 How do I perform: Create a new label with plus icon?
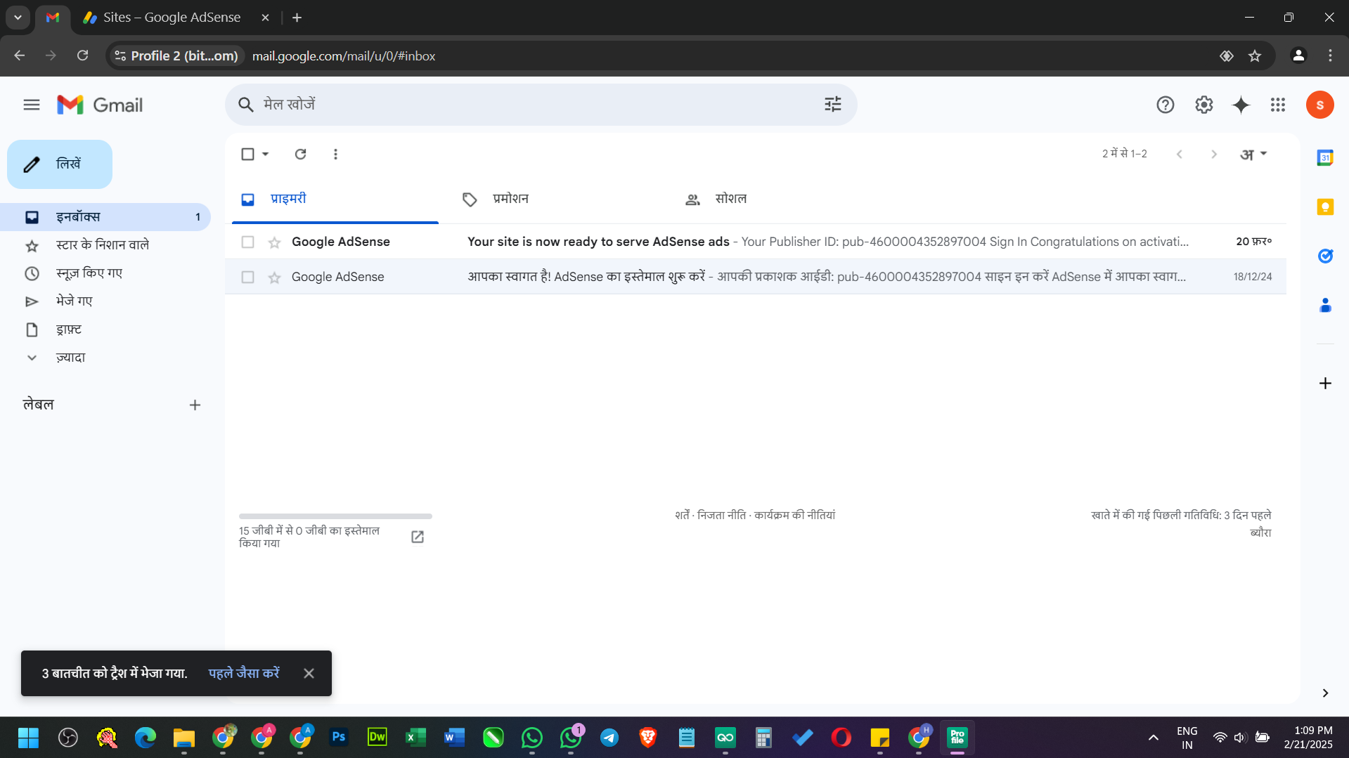point(195,405)
